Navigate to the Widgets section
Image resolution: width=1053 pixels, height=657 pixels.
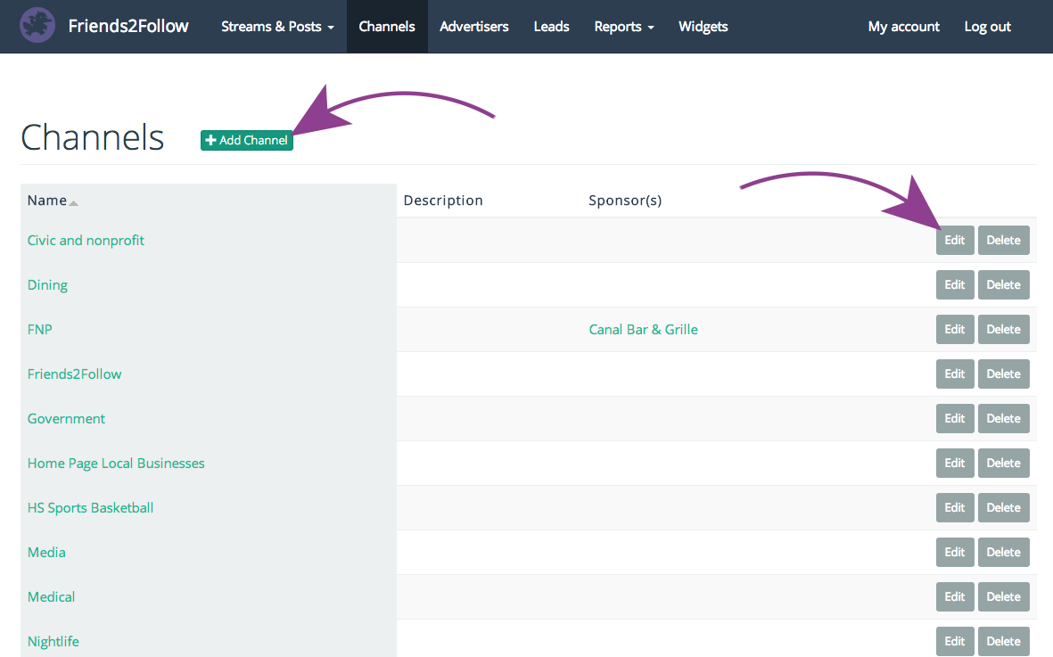point(703,27)
